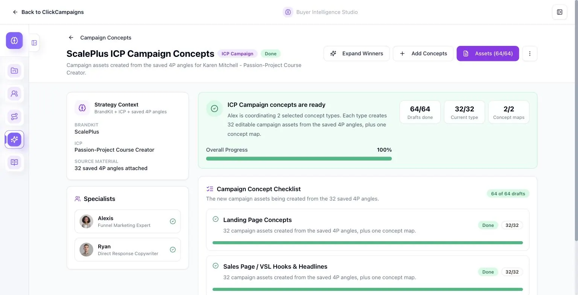Click the Done status badge beside title

[271, 54]
